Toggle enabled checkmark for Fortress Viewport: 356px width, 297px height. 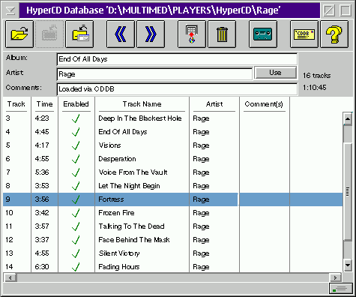(76, 199)
